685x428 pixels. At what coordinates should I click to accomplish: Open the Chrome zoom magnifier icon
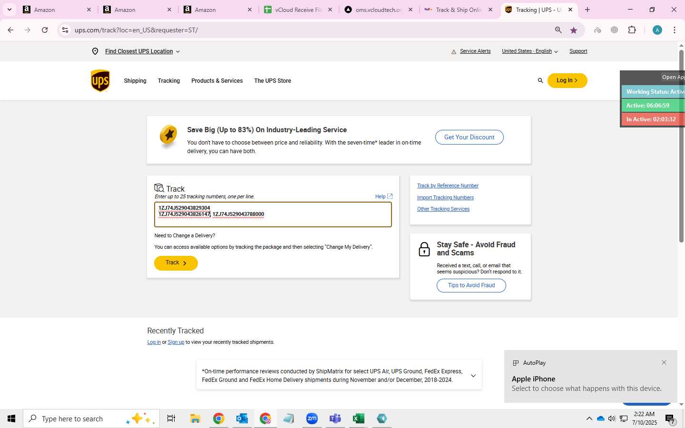558,30
